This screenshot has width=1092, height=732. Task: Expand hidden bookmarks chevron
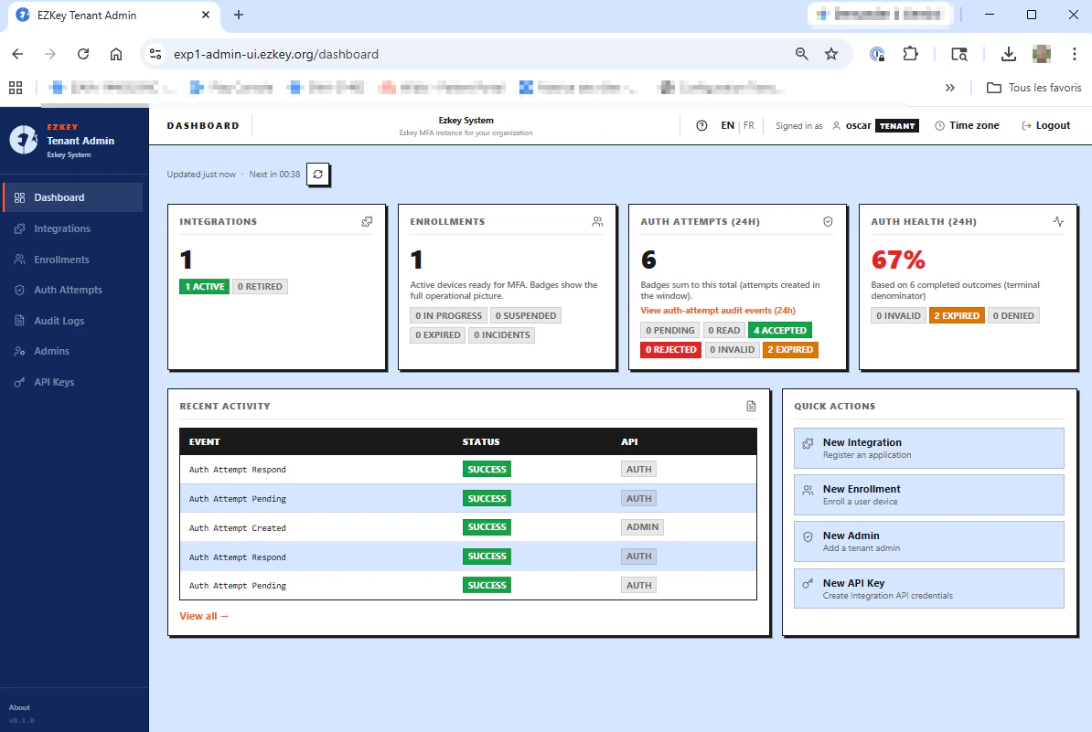[x=950, y=88]
